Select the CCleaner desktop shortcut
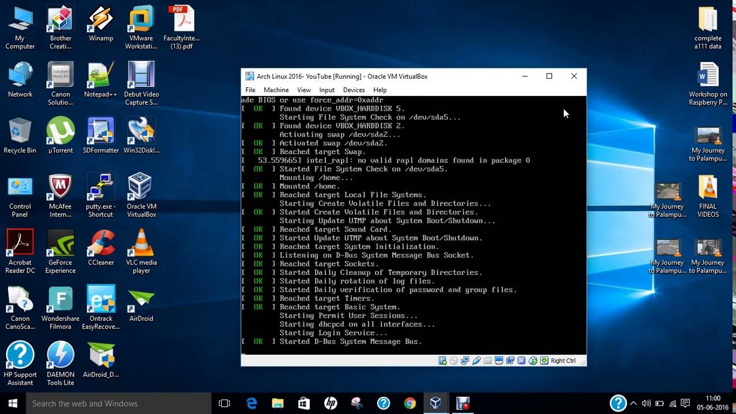The image size is (736, 414). tap(101, 248)
